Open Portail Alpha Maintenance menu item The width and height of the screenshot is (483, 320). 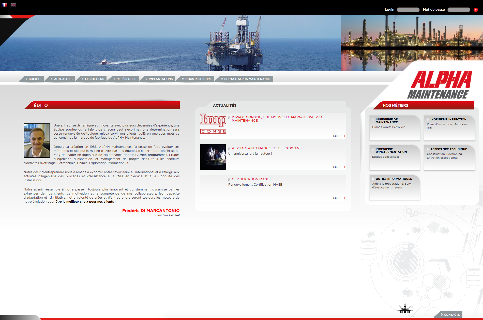tap(246, 79)
